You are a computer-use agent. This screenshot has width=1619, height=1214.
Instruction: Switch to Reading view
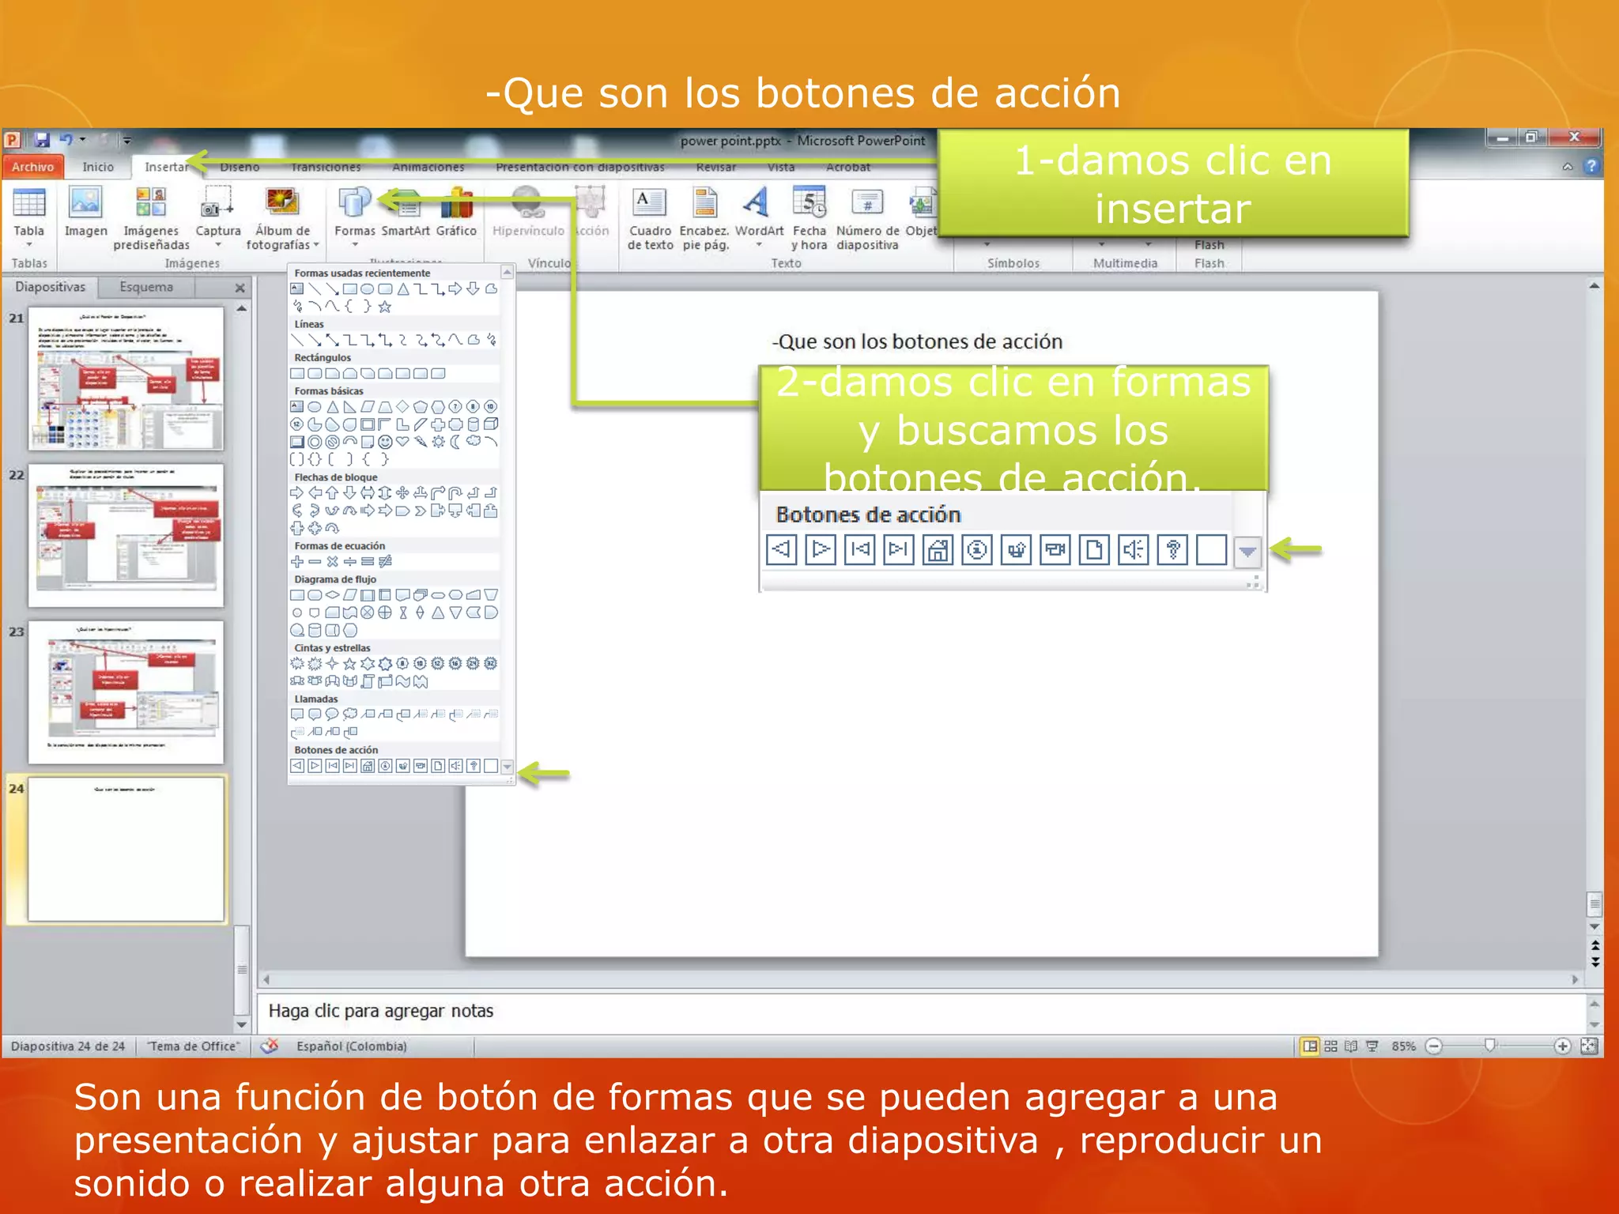coord(1351,1046)
